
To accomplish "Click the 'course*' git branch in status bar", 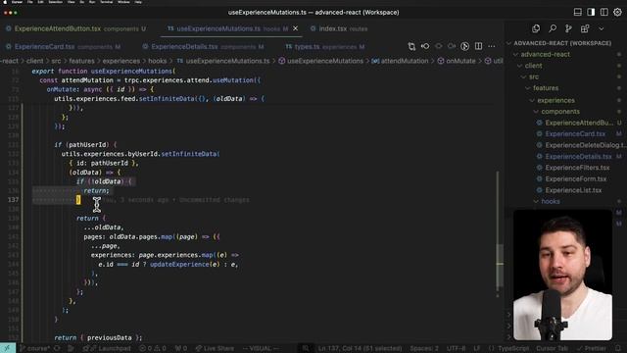I will (35, 348).
